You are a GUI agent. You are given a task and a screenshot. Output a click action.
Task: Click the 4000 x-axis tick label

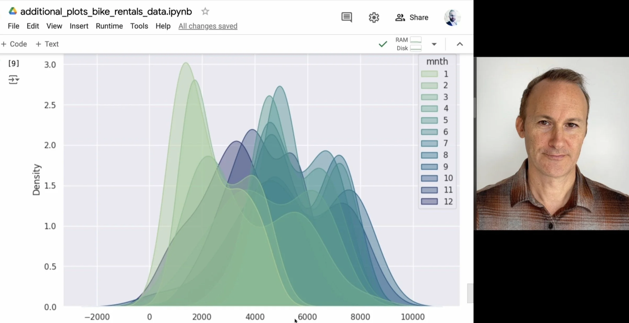(x=255, y=317)
